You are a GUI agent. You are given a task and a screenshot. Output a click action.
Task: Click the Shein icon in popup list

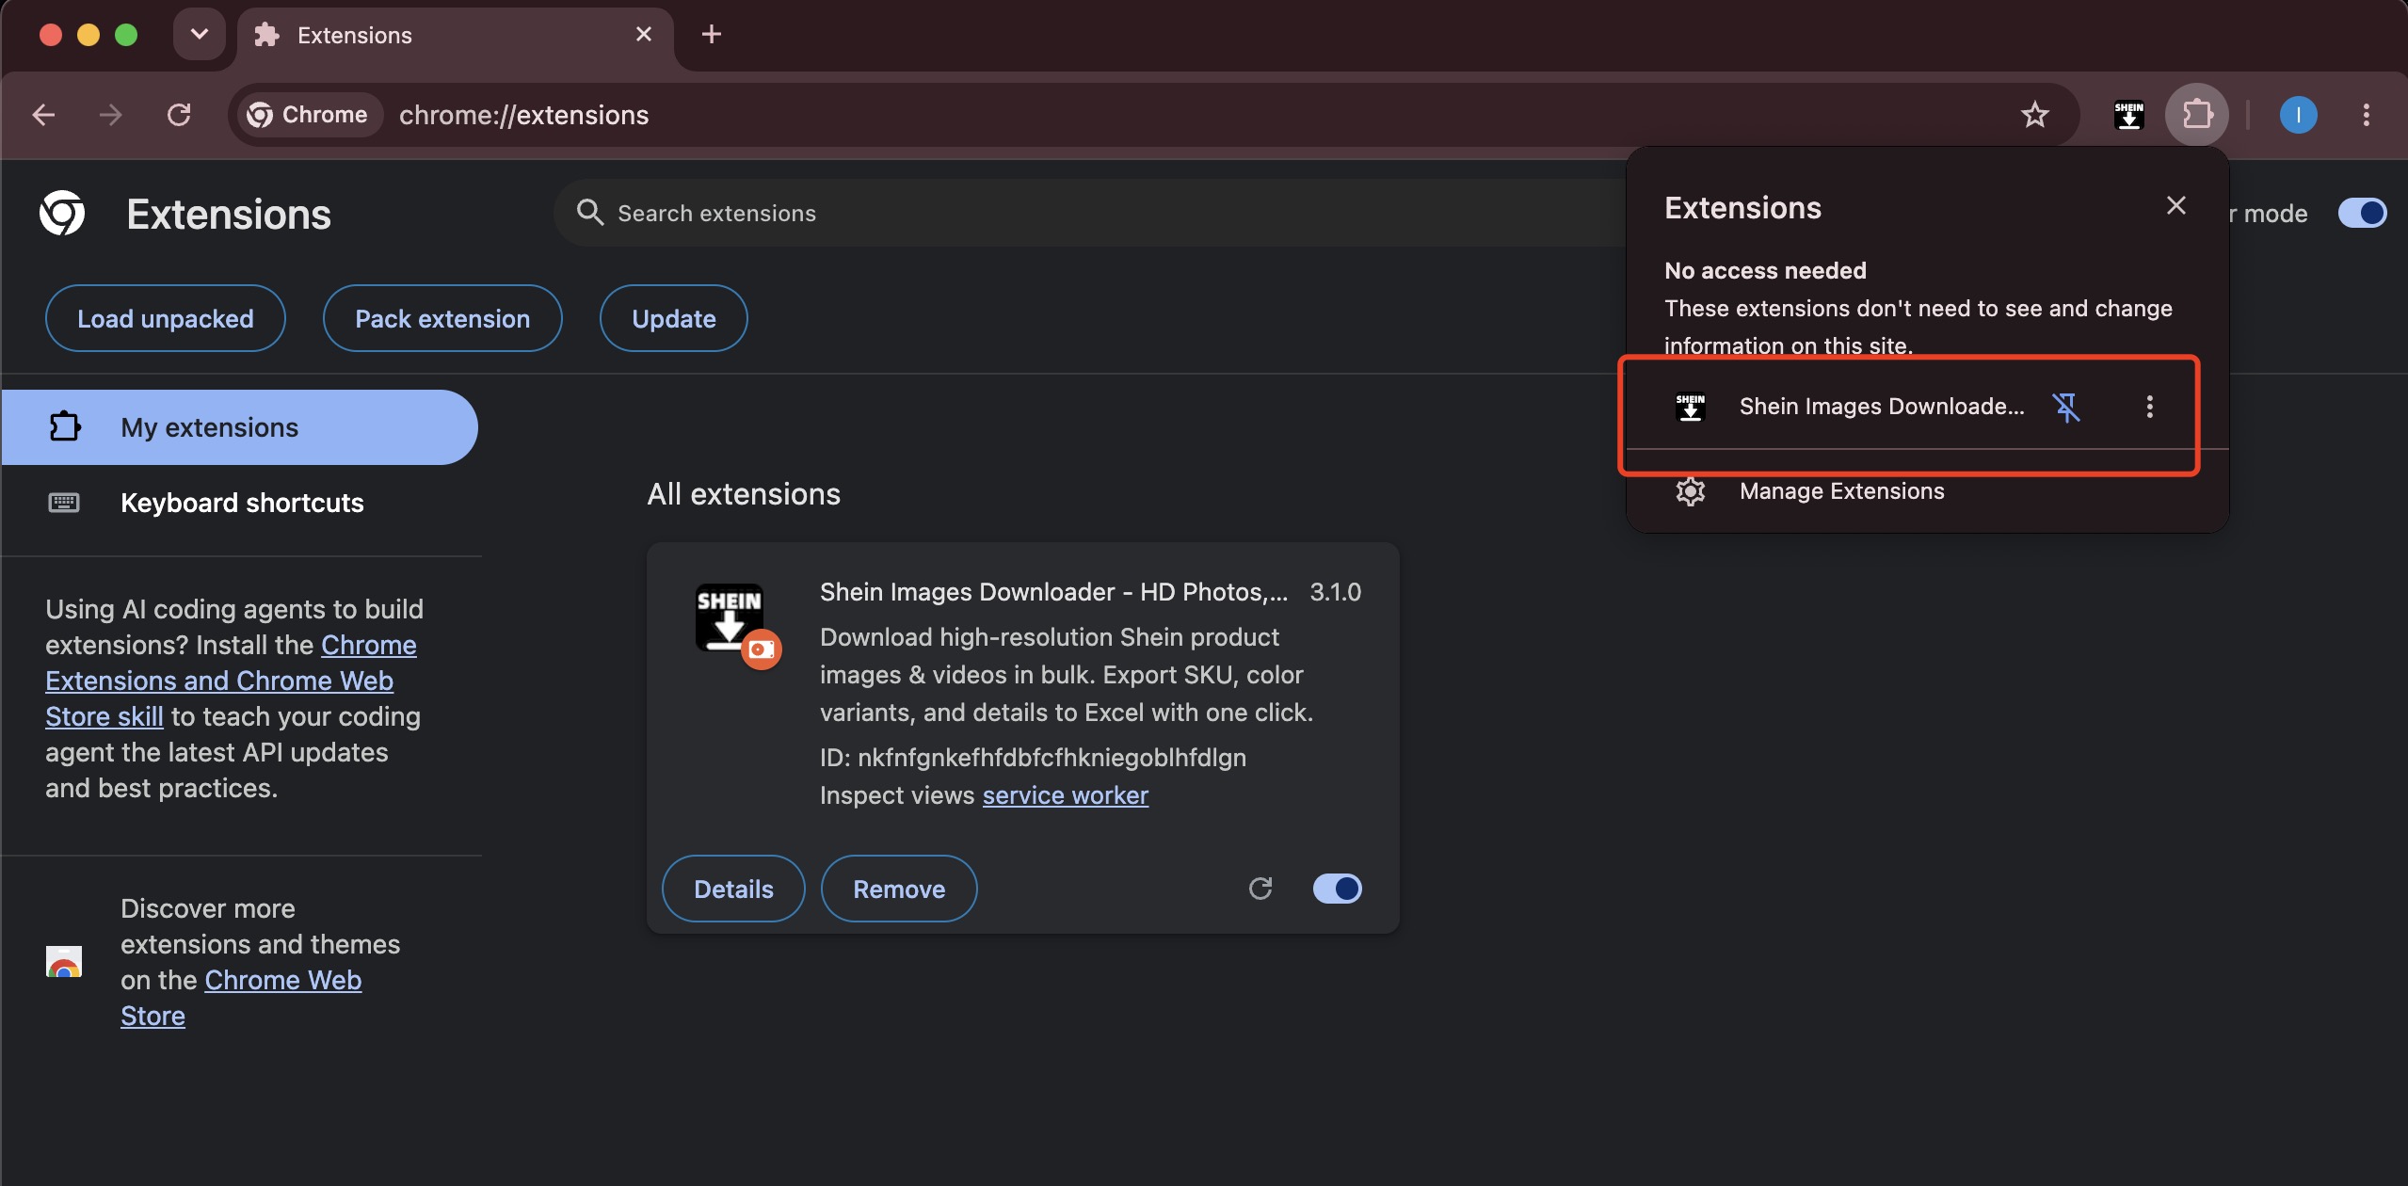(1691, 407)
